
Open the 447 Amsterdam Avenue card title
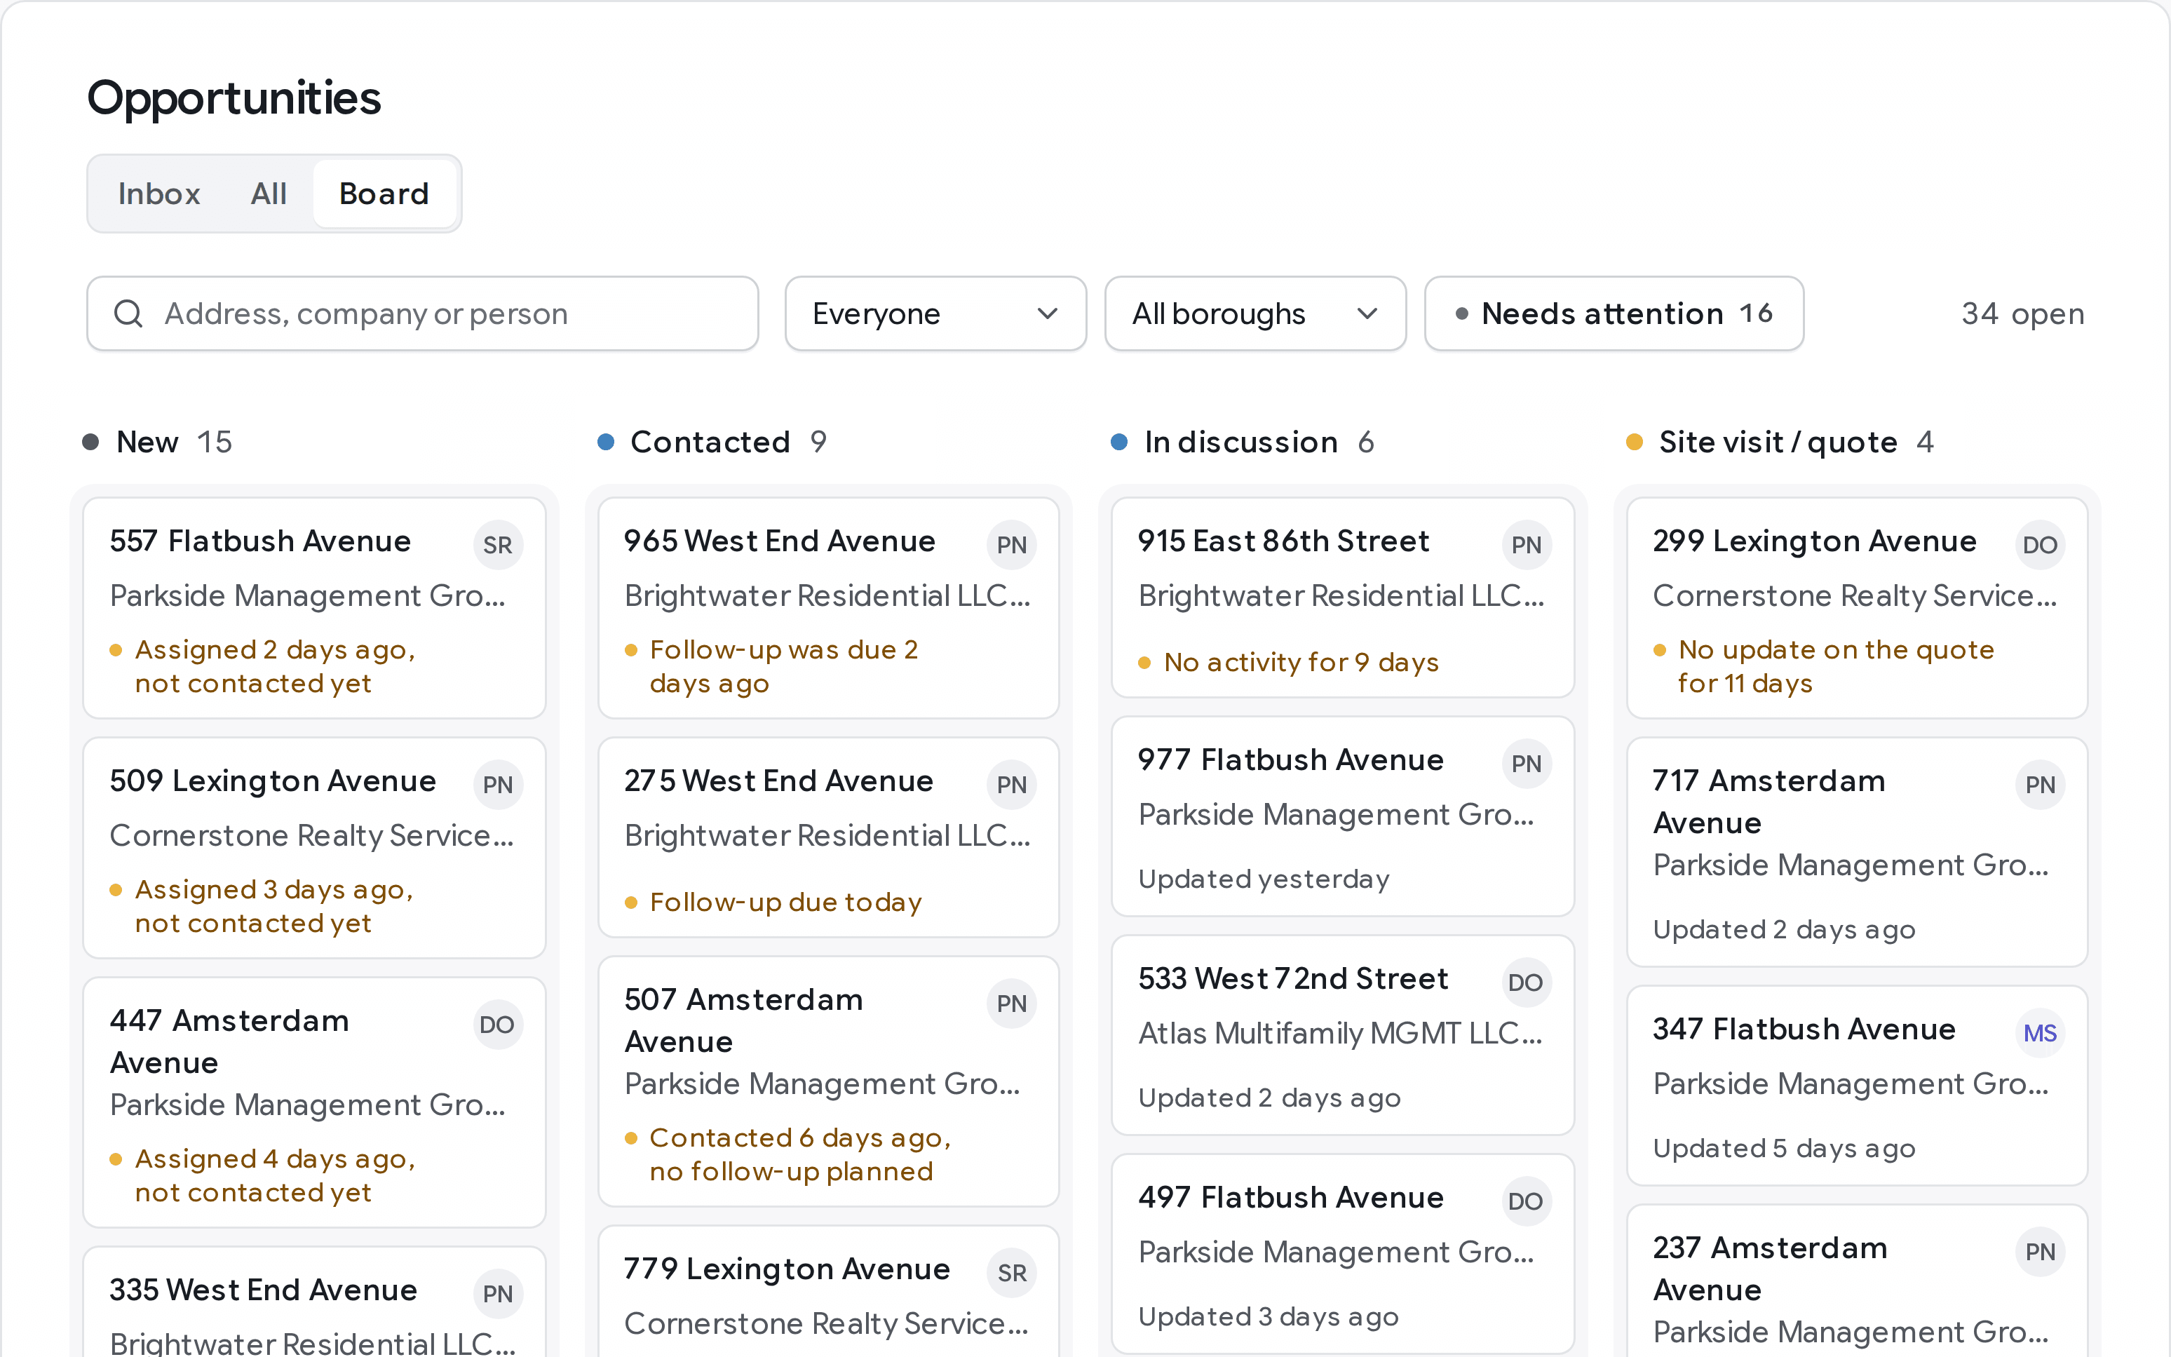pos(230,1041)
